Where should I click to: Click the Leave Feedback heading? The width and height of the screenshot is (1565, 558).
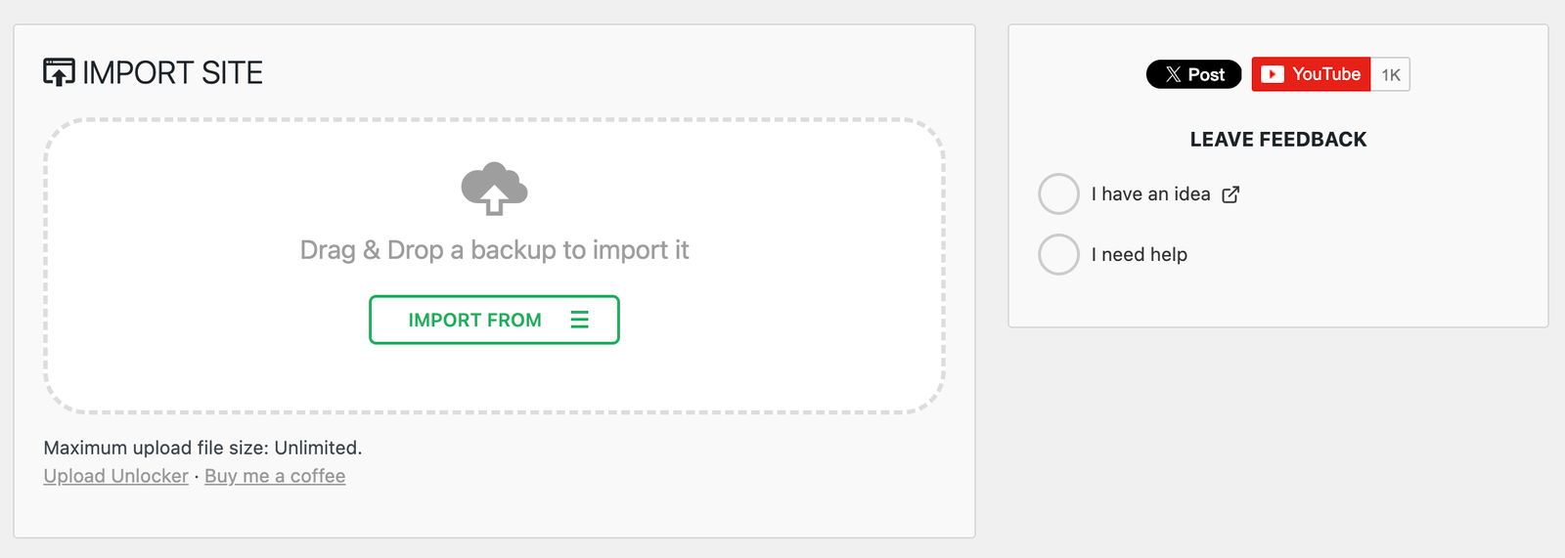pyautogui.click(x=1277, y=140)
